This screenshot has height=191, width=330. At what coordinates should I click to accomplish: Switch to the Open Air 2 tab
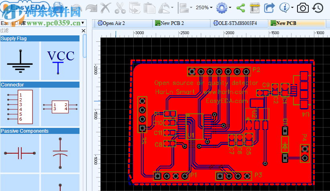pos(114,23)
